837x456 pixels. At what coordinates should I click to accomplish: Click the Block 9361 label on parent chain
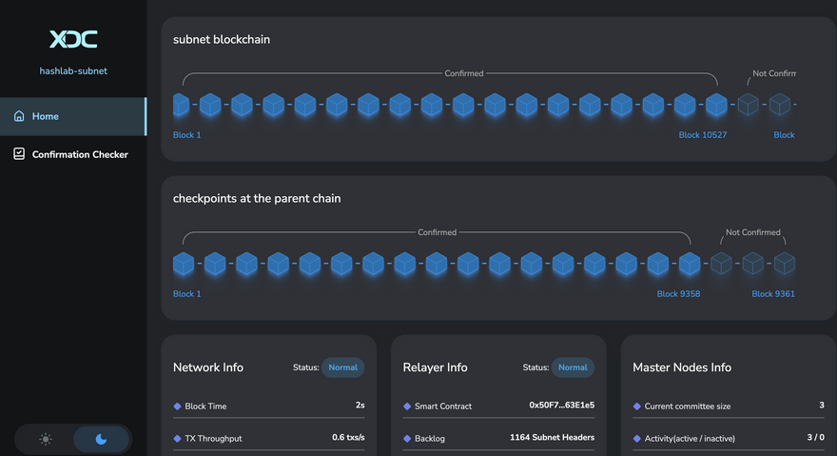(x=772, y=294)
